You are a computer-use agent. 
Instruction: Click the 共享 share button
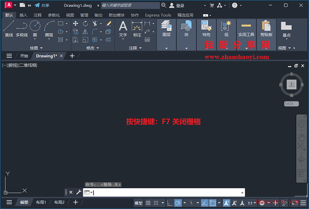coord(42,5)
